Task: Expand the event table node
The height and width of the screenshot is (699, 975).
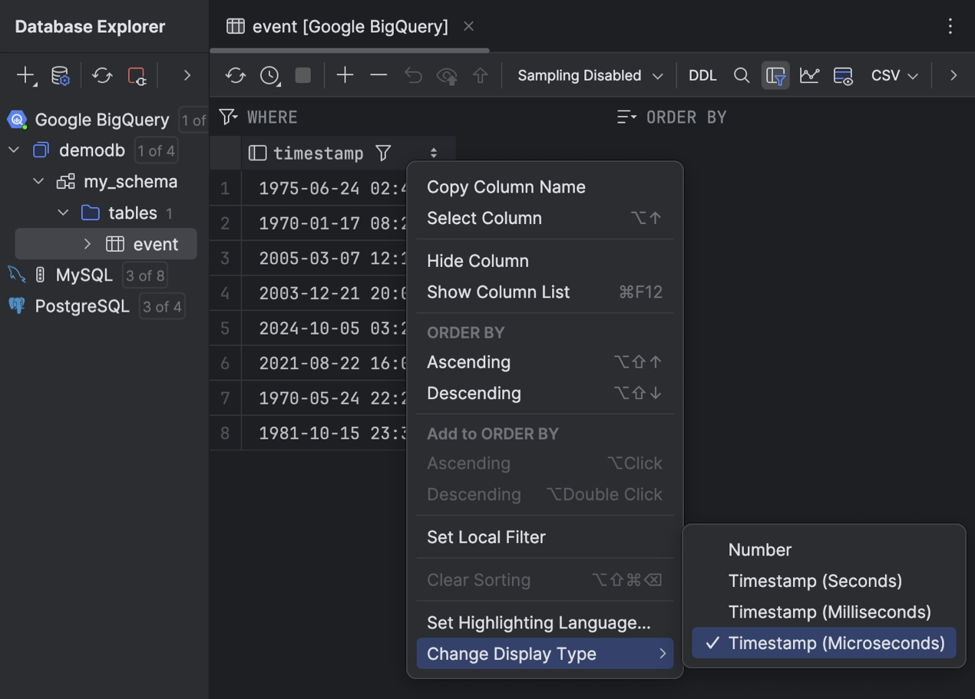Action: [x=88, y=244]
